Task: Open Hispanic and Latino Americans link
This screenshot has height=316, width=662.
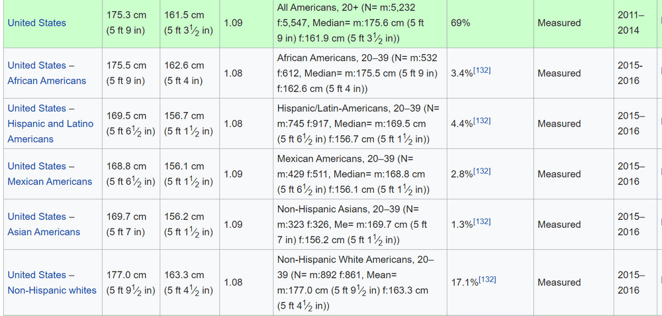Action: click(50, 124)
